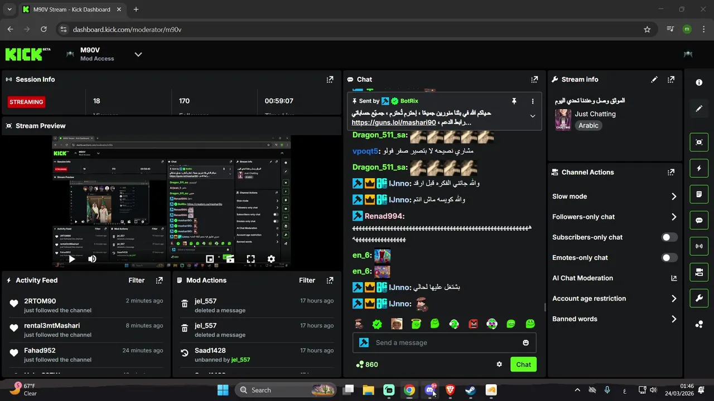Select the M90V Stream Kick Dashboard tab
This screenshot has height=401, width=714.
pyautogui.click(x=71, y=9)
